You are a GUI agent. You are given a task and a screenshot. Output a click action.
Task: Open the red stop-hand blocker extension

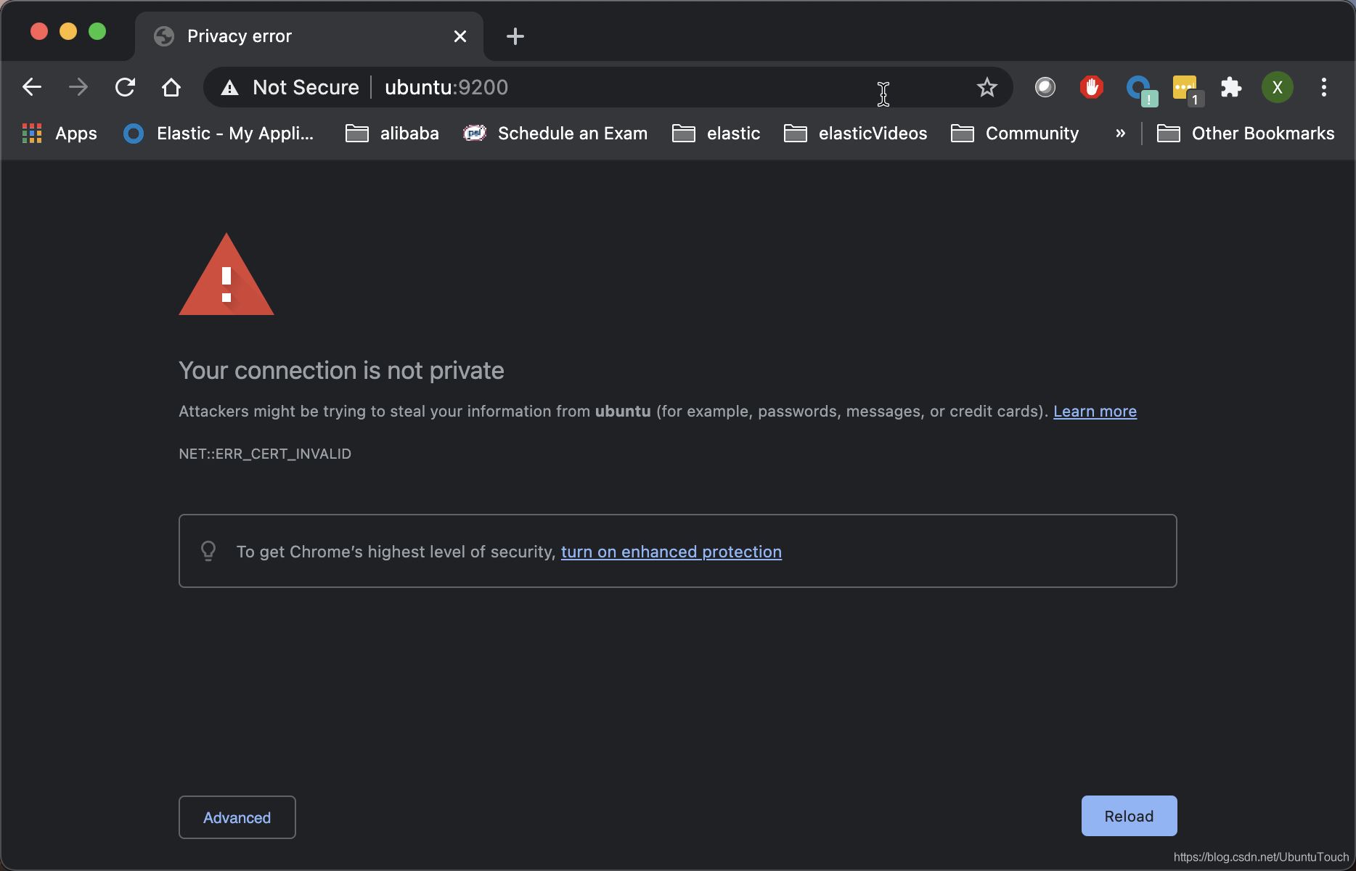click(1091, 88)
